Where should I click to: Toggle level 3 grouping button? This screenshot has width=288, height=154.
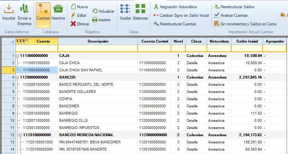23,41
